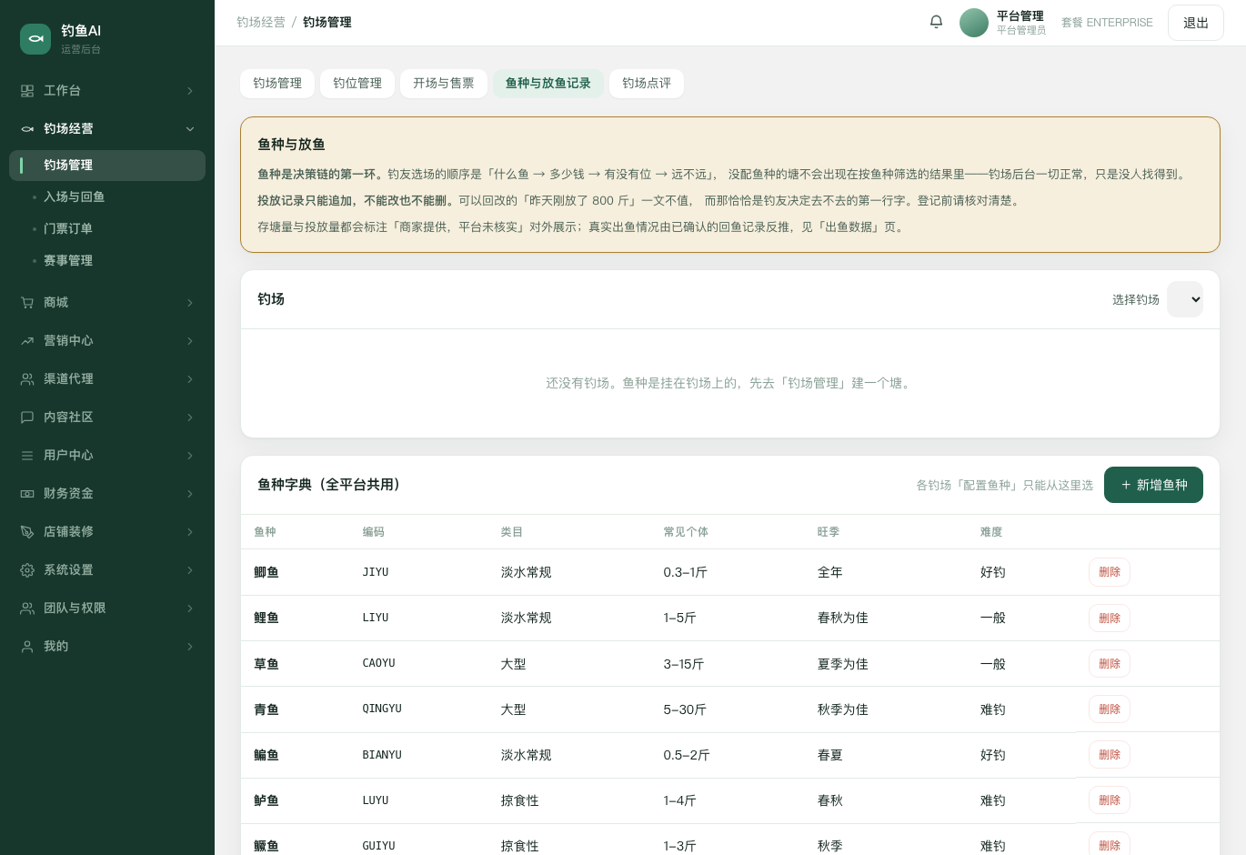Delete the 草鱼 row
The height and width of the screenshot is (855, 1246).
click(1110, 664)
